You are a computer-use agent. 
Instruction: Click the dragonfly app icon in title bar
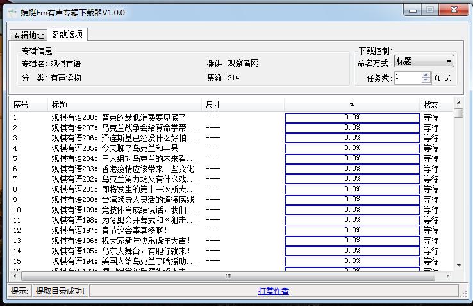[x=12, y=12]
